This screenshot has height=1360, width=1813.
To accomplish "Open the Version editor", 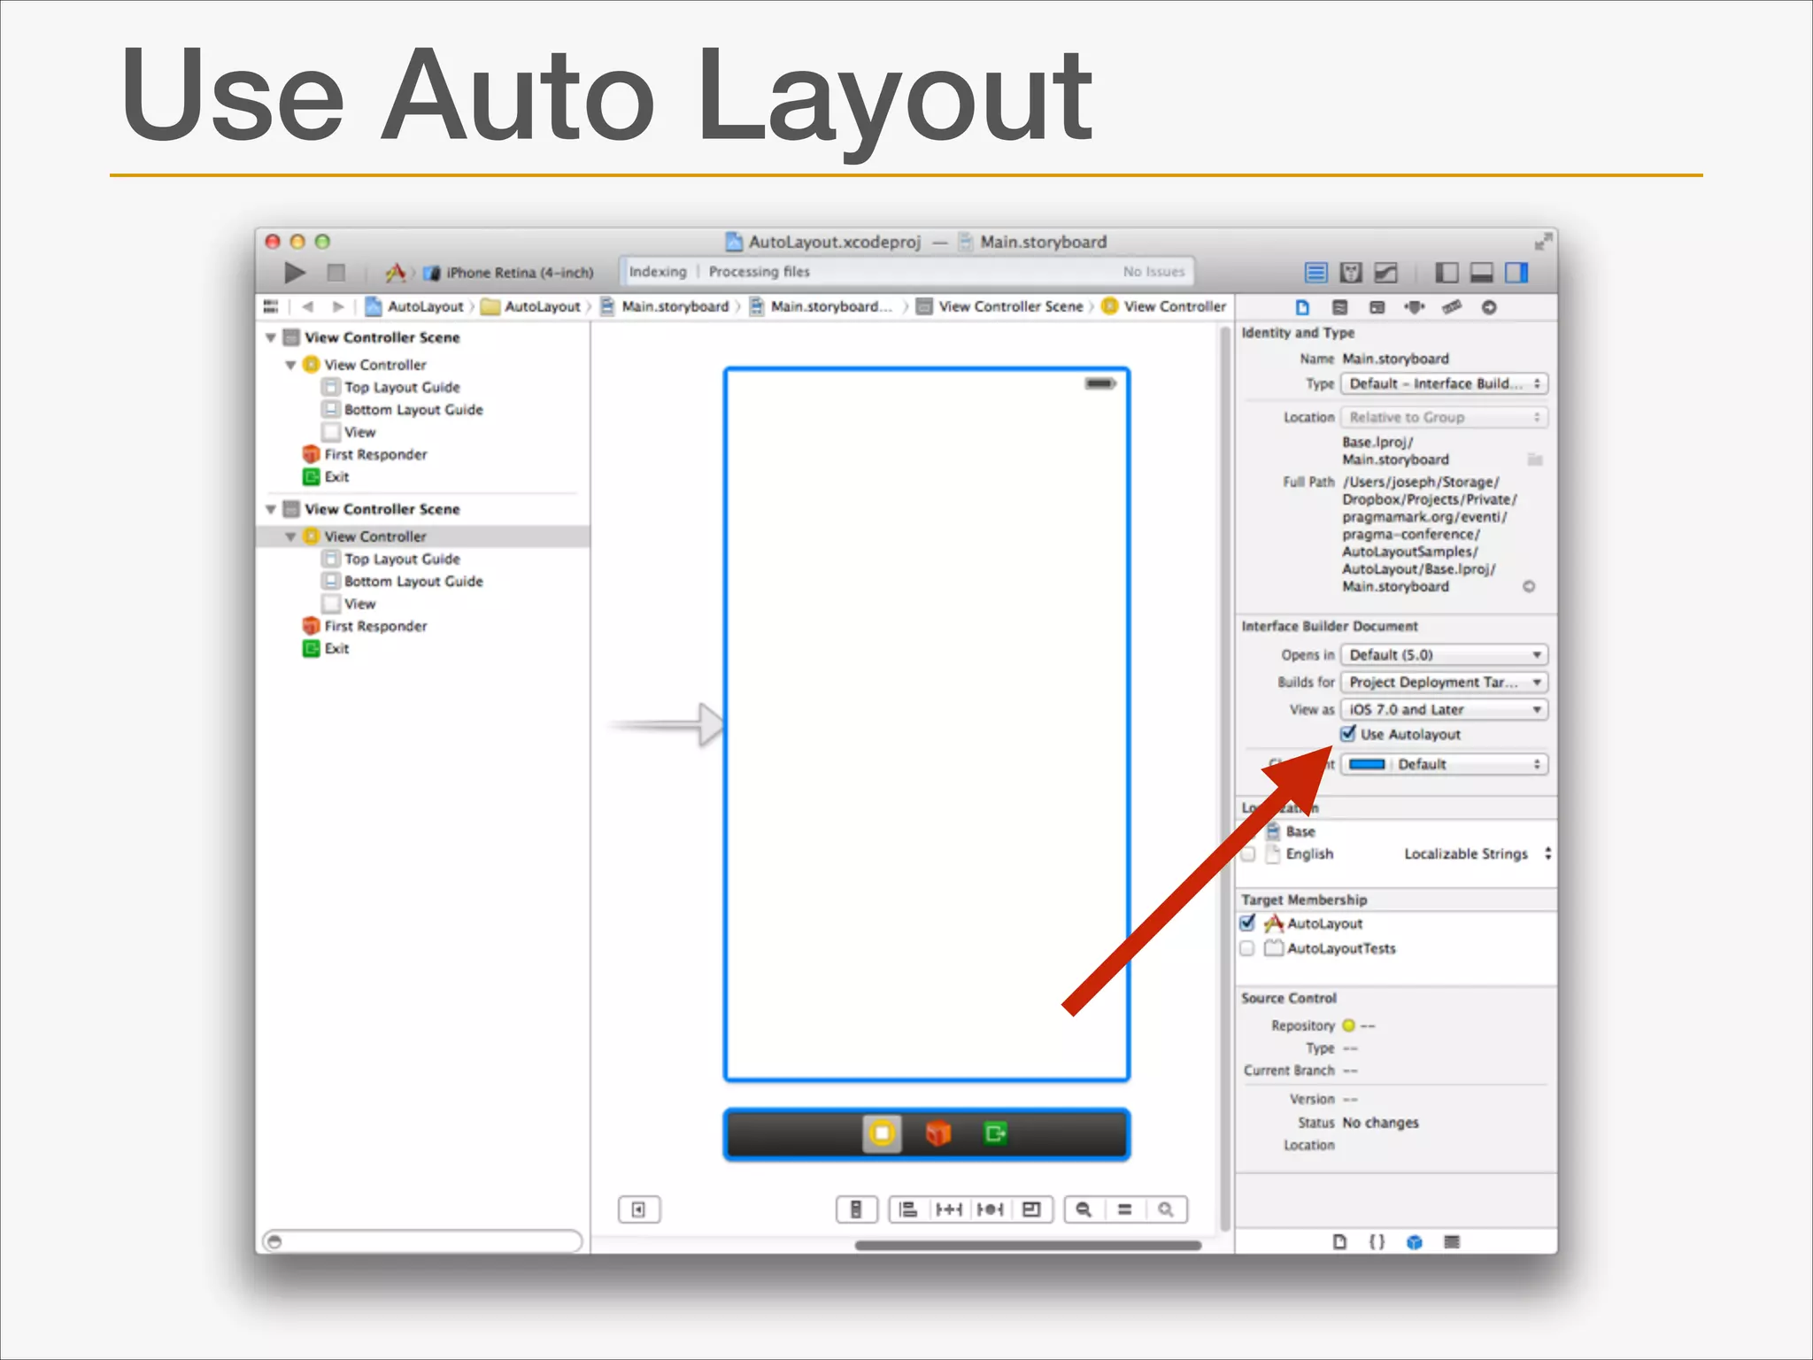I will tap(1386, 272).
